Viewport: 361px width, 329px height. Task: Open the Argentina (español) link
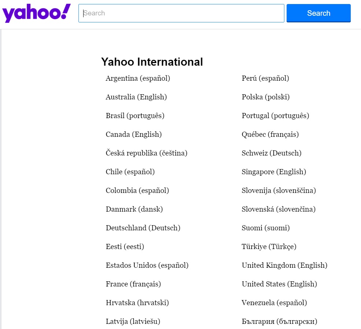point(138,78)
